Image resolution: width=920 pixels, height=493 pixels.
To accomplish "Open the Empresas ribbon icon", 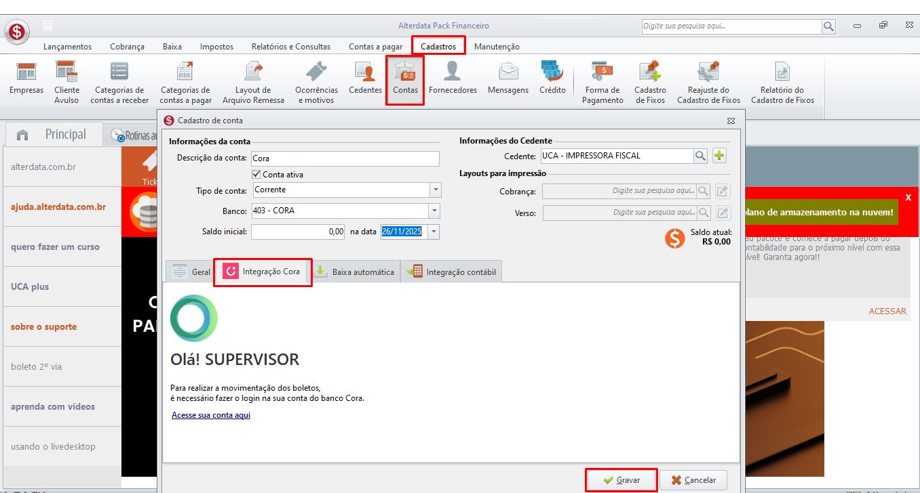I will click(26, 79).
